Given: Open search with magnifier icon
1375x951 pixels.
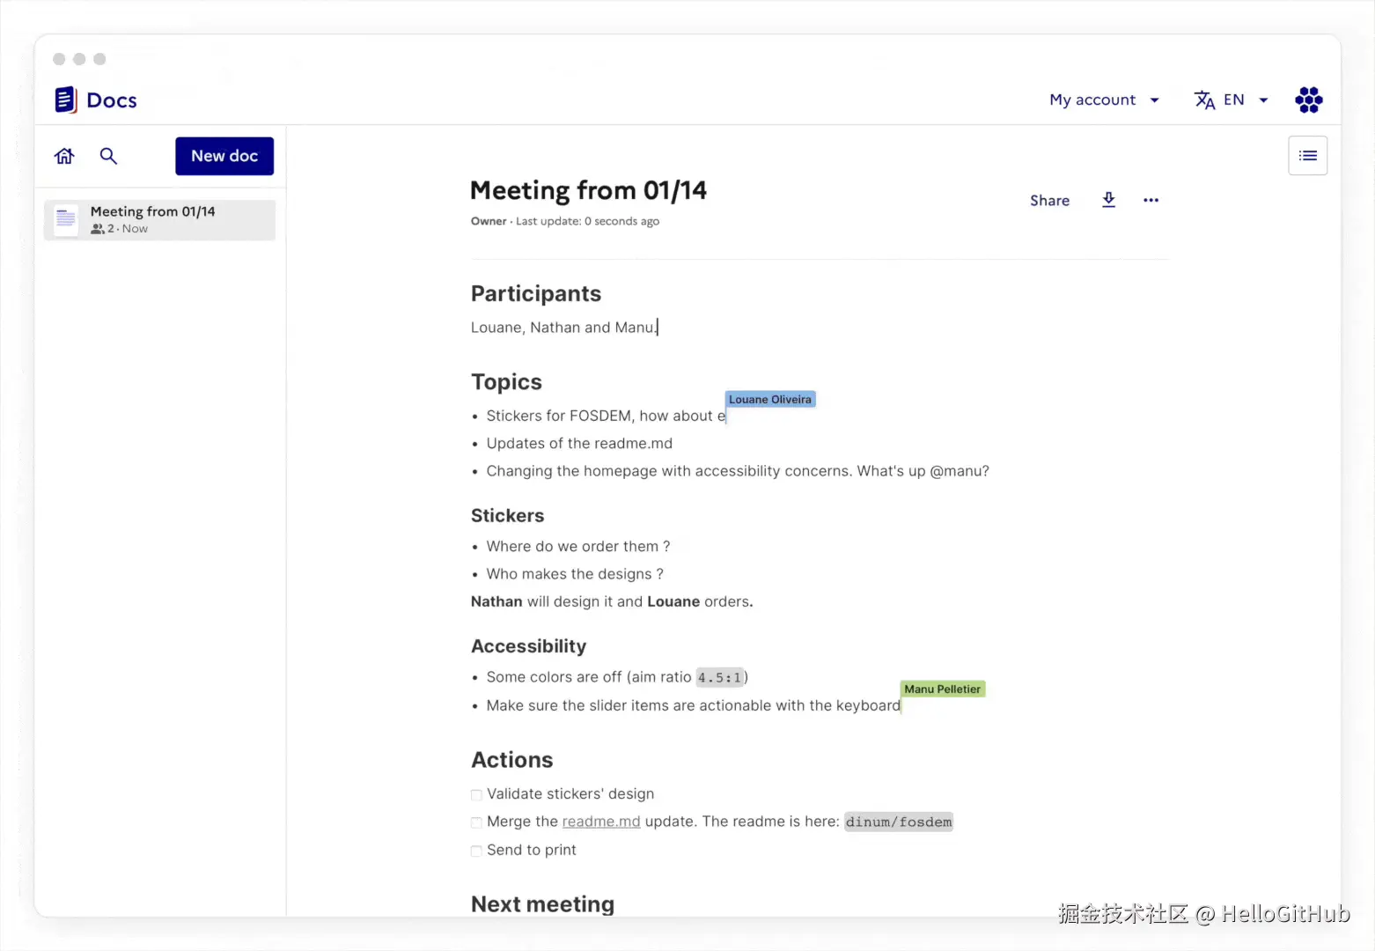Looking at the screenshot, I should click(x=108, y=156).
